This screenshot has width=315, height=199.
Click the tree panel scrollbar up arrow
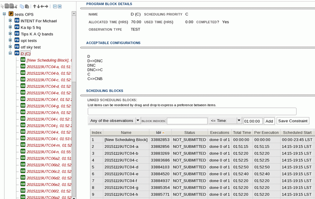(74, 14)
